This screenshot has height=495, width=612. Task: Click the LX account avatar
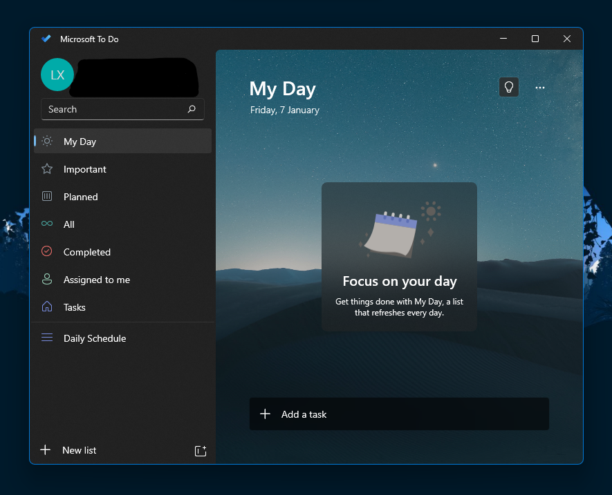57,75
